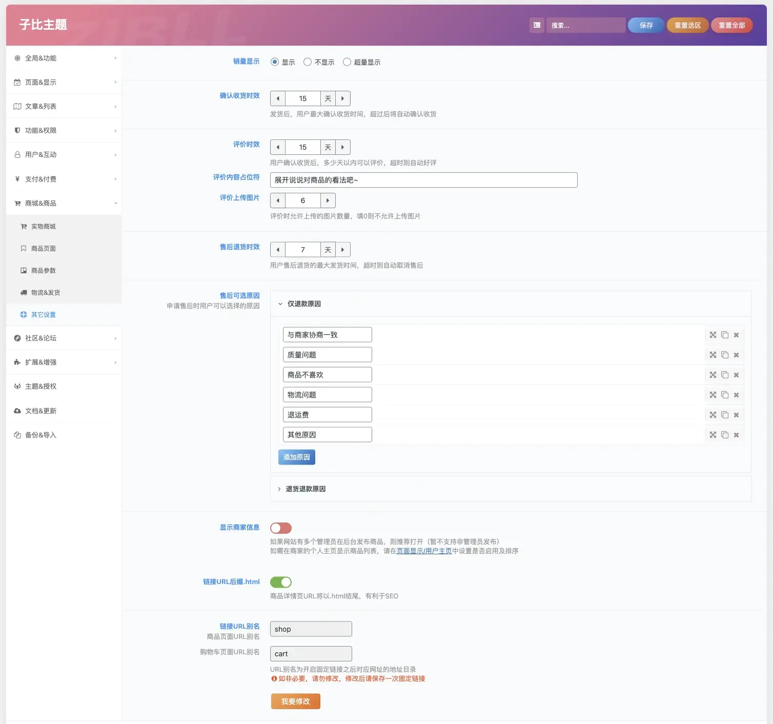Enable the 显示商家信息 switch

pyautogui.click(x=281, y=528)
